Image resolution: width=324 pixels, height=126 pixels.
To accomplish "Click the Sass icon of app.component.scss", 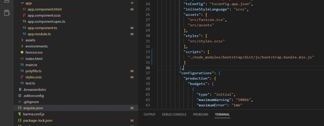I will (x=24, y=16).
